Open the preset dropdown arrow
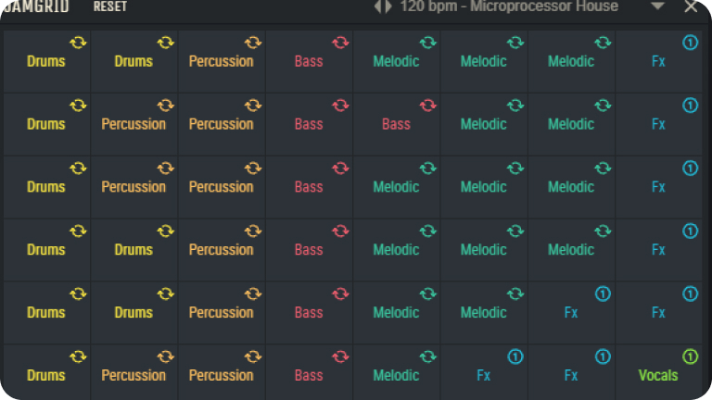This screenshot has width=712, height=400. (x=657, y=6)
